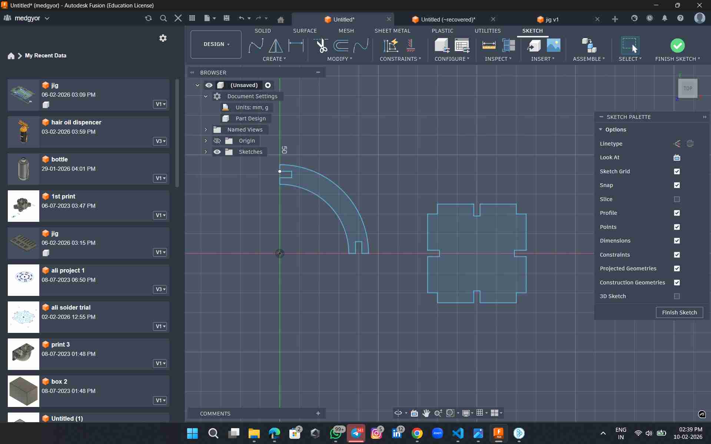Screen dimensions: 711x444
Task: Click the Measure ruler icon
Action: [489, 46]
